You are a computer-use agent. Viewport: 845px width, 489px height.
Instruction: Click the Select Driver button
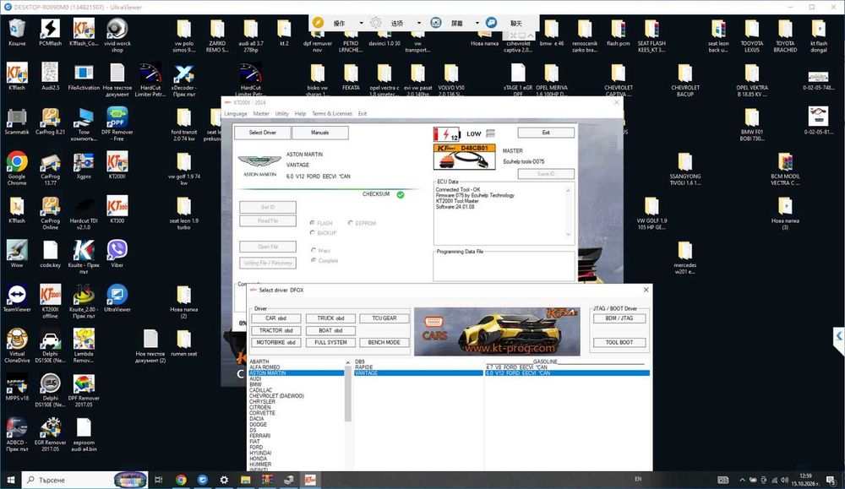click(x=263, y=133)
